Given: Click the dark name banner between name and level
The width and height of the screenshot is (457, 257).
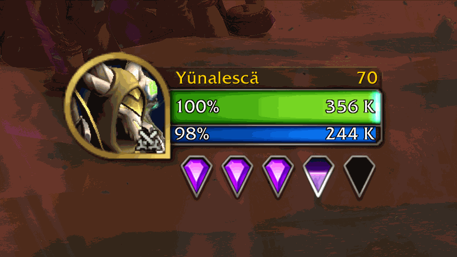Looking at the screenshot, I should (x=307, y=78).
